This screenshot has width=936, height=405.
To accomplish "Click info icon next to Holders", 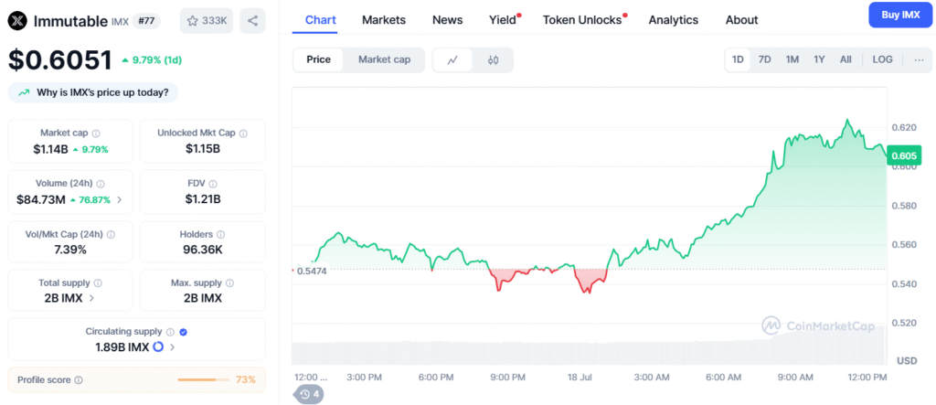I will pyautogui.click(x=221, y=235).
